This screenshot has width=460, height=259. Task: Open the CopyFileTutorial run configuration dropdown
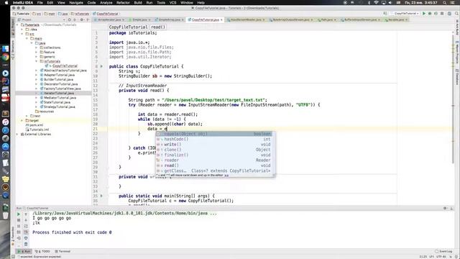[405, 14]
